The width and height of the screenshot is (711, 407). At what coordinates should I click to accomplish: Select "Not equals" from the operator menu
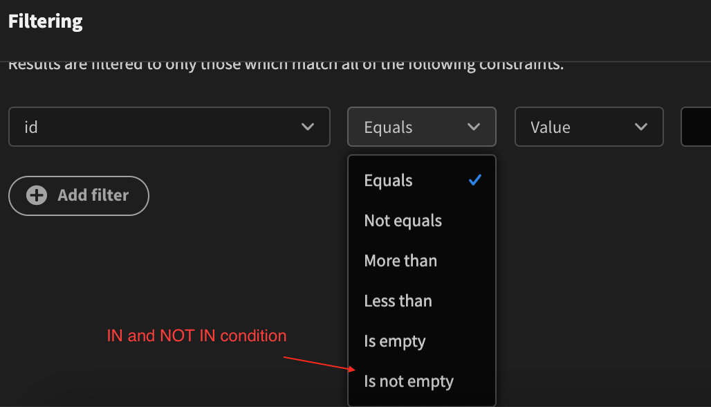pos(403,220)
